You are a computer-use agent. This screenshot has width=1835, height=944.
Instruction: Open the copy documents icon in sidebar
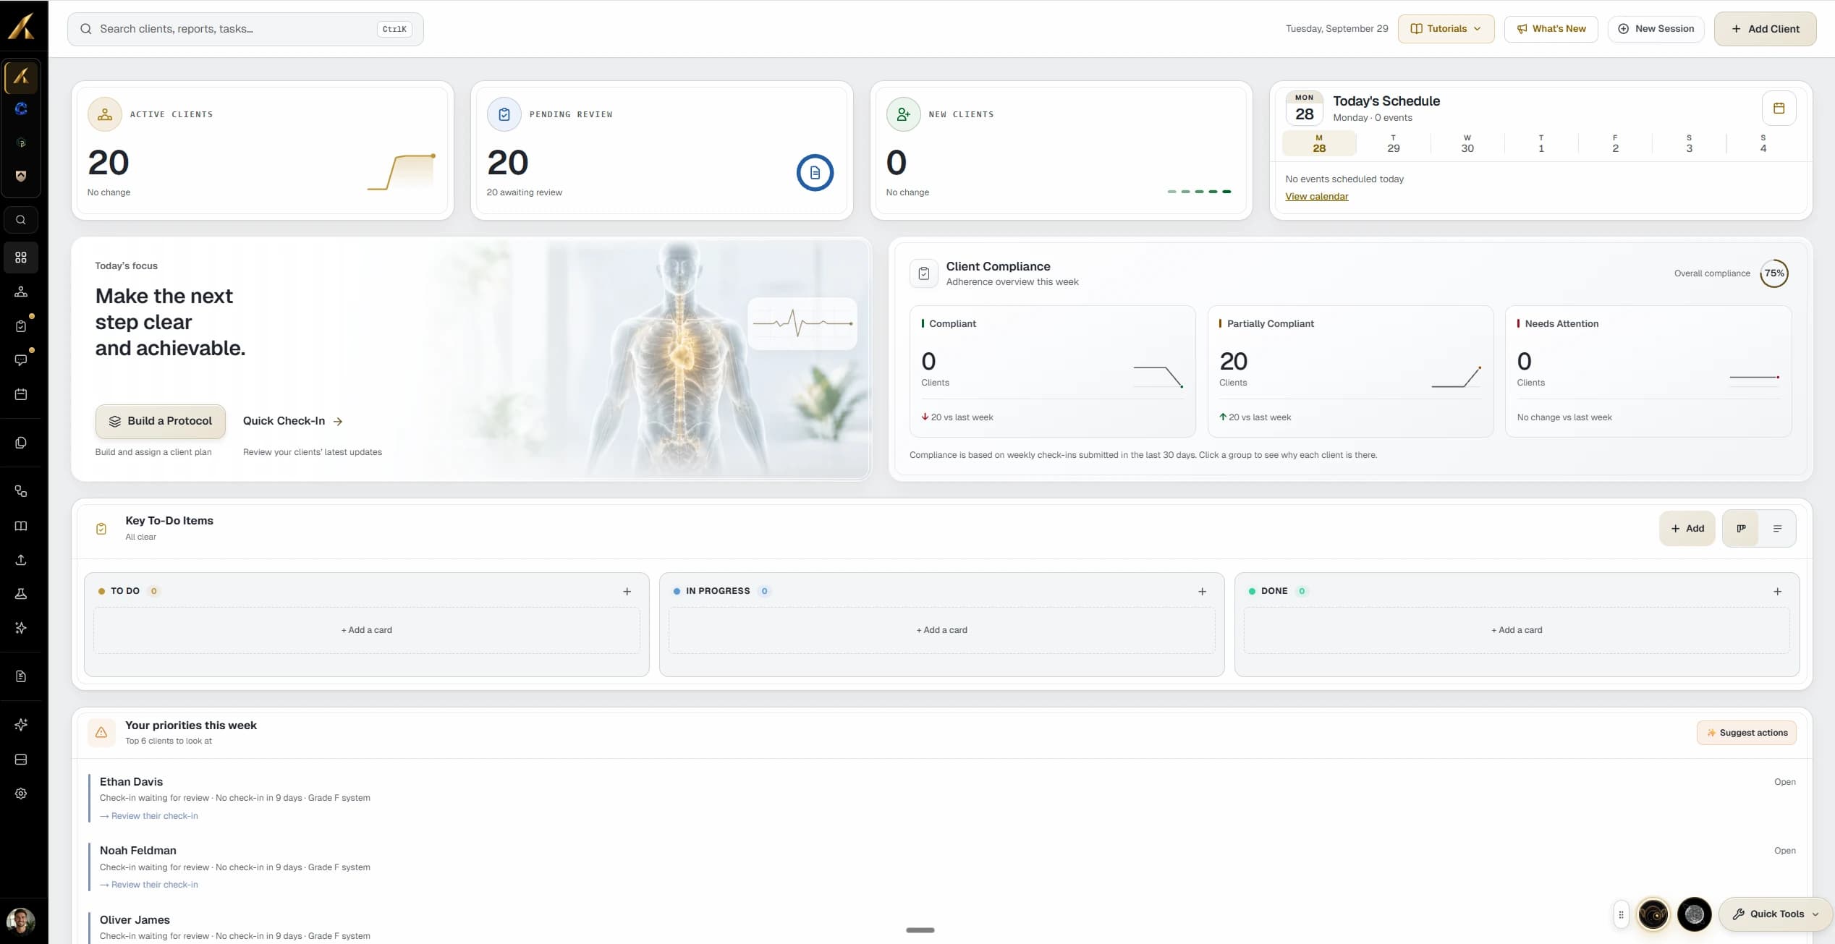(x=21, y=443)
